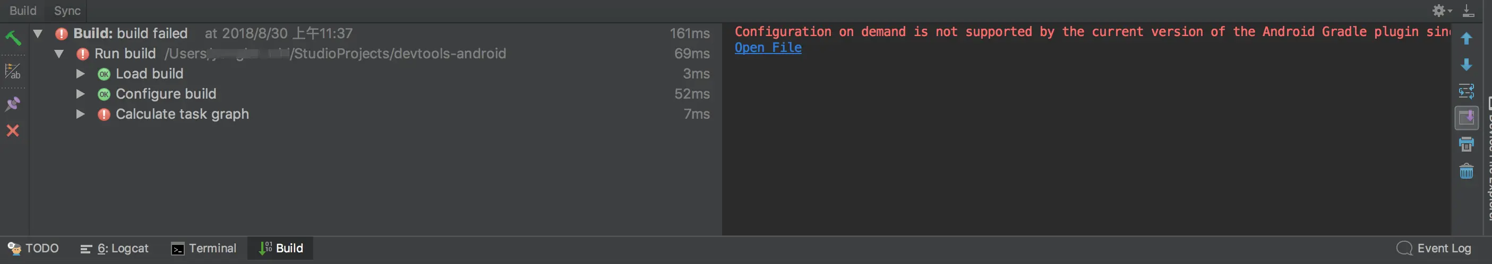Expand the 'Calculate task graph' node
1492x264 pixels.
point(80,115)
